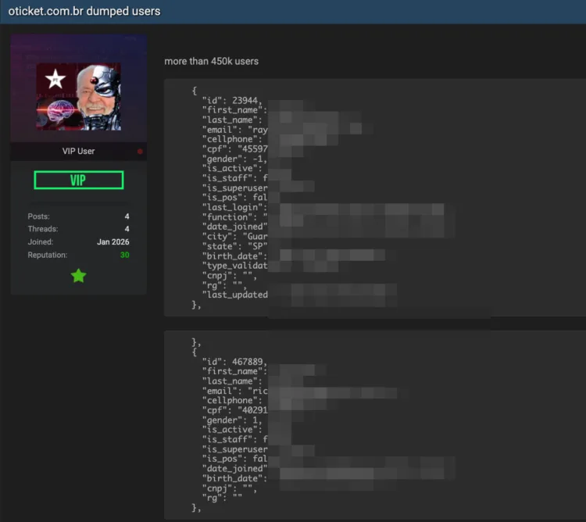Click the red offline status dot

click(140, 152)
